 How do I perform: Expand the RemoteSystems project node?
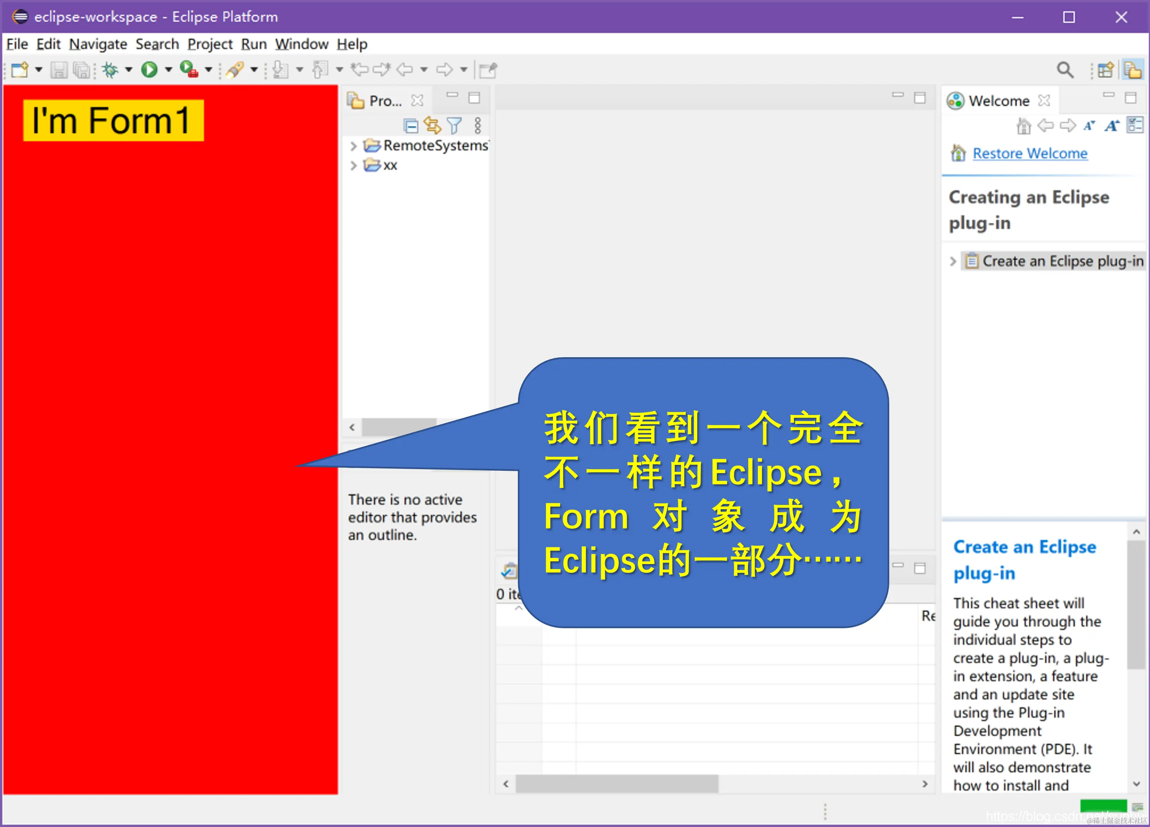point(353,146)
